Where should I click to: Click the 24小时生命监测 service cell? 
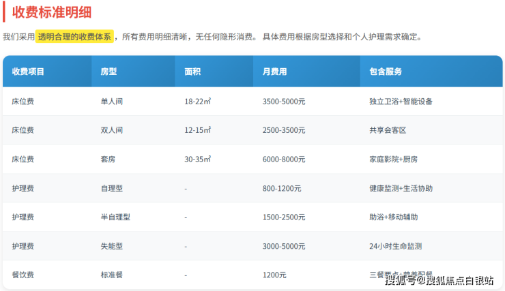click(x=395, y=246)
